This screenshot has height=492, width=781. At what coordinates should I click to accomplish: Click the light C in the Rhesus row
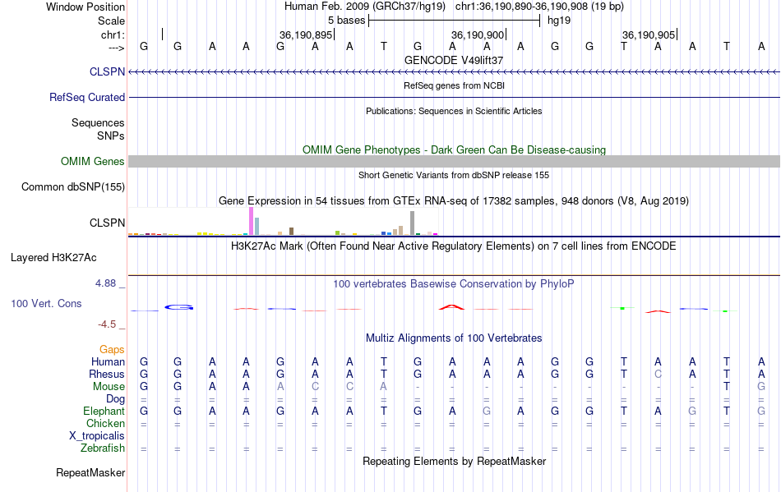tap(658, 374)
